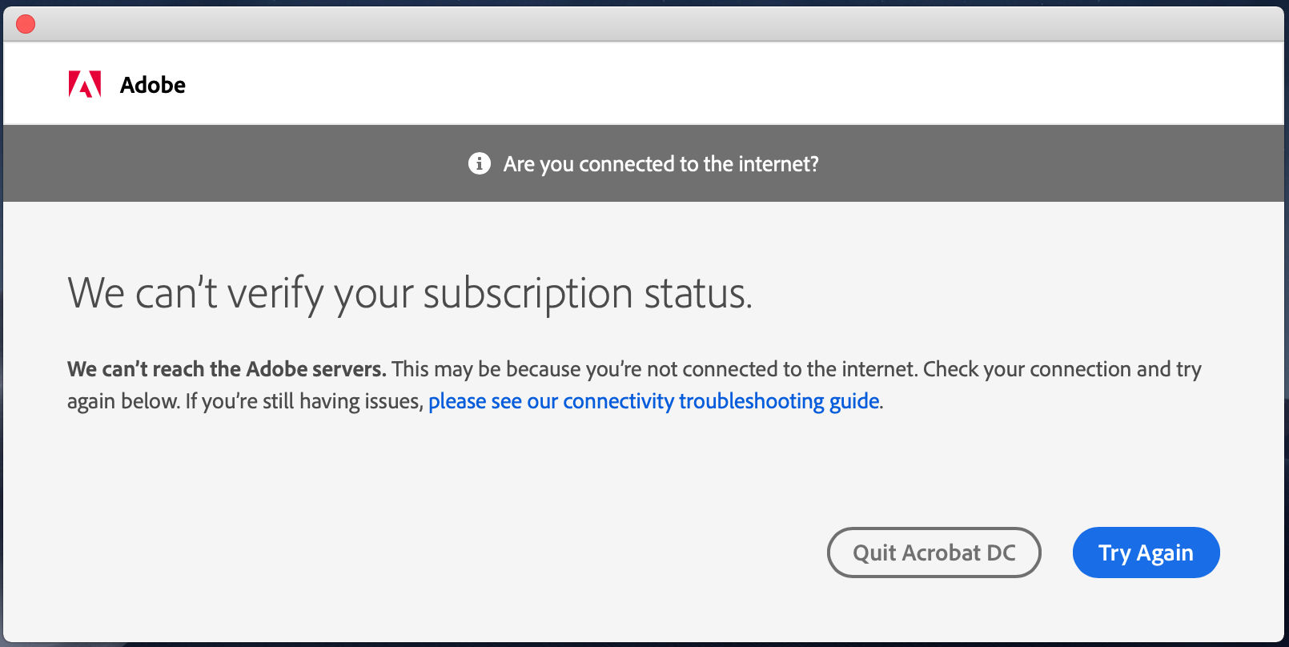Click the bold "We can't reach the Adobe servers" text
The height and width of the screenshot is (647, 1289).
pos(227,369)
